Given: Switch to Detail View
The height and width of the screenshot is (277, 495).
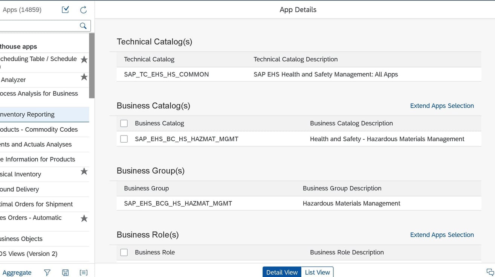Looking at the screenshot, I should (x=282, y=272).
